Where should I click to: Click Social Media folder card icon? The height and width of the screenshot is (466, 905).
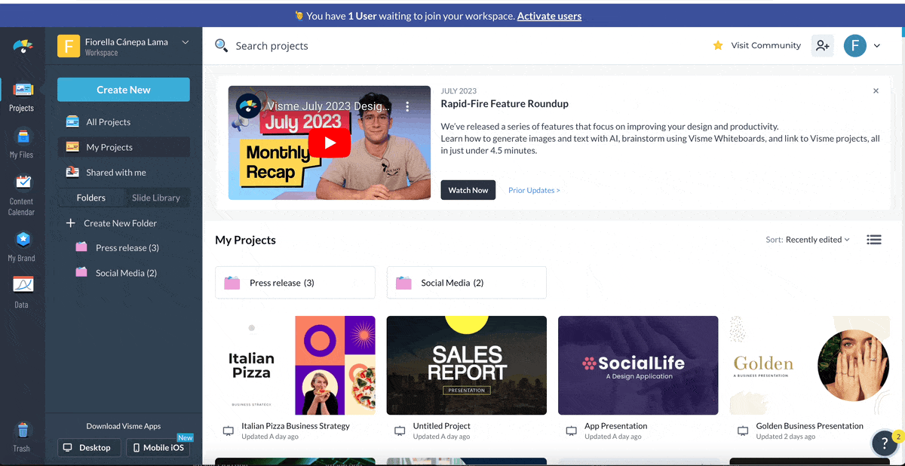point(403,283)
